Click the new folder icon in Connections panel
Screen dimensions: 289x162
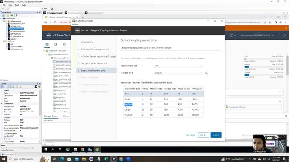(x=7, y=15)
